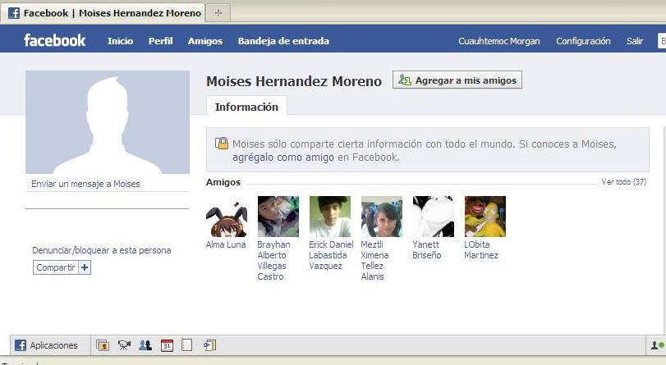666x365 pixels.
Task: Go to Inicio in the navigation bar
Action: coord(120,41)
